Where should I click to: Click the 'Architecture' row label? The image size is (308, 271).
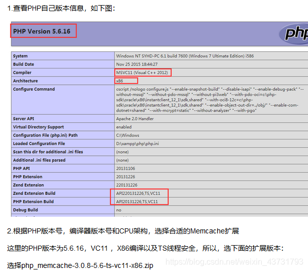25,81
